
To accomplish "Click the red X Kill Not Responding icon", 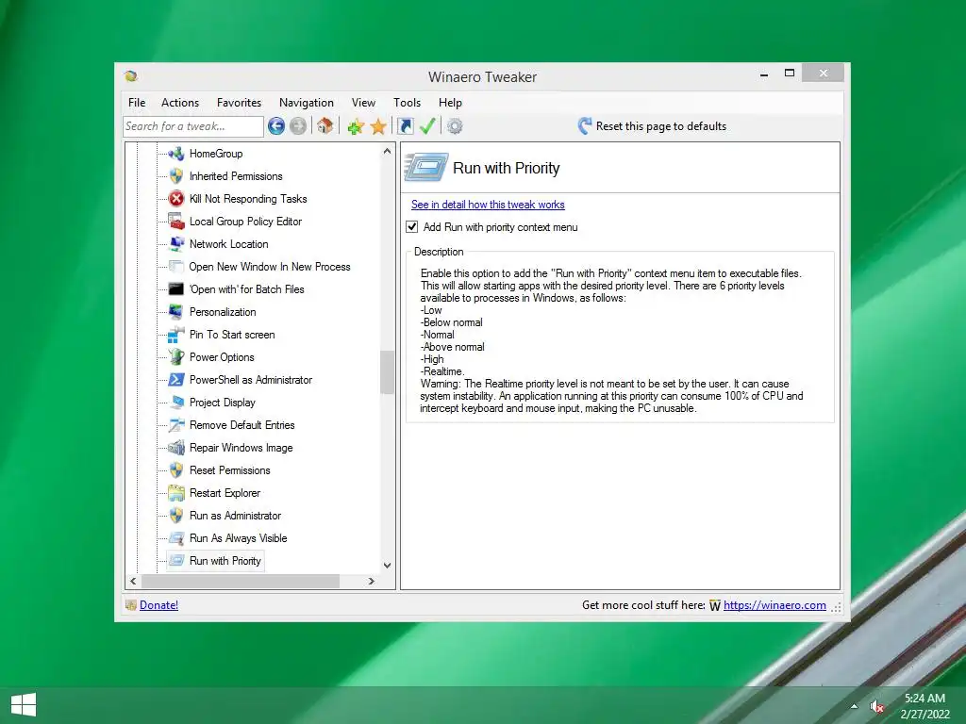I will 176,199.
